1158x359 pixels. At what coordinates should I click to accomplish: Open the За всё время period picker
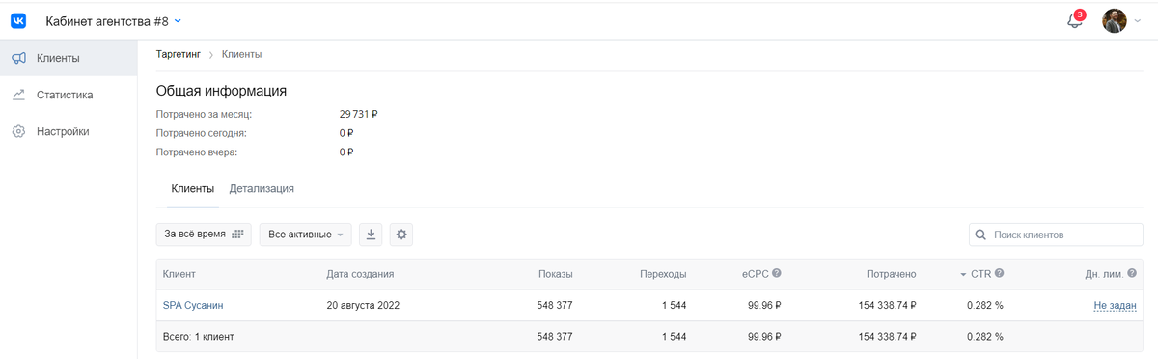click(204, 235)
